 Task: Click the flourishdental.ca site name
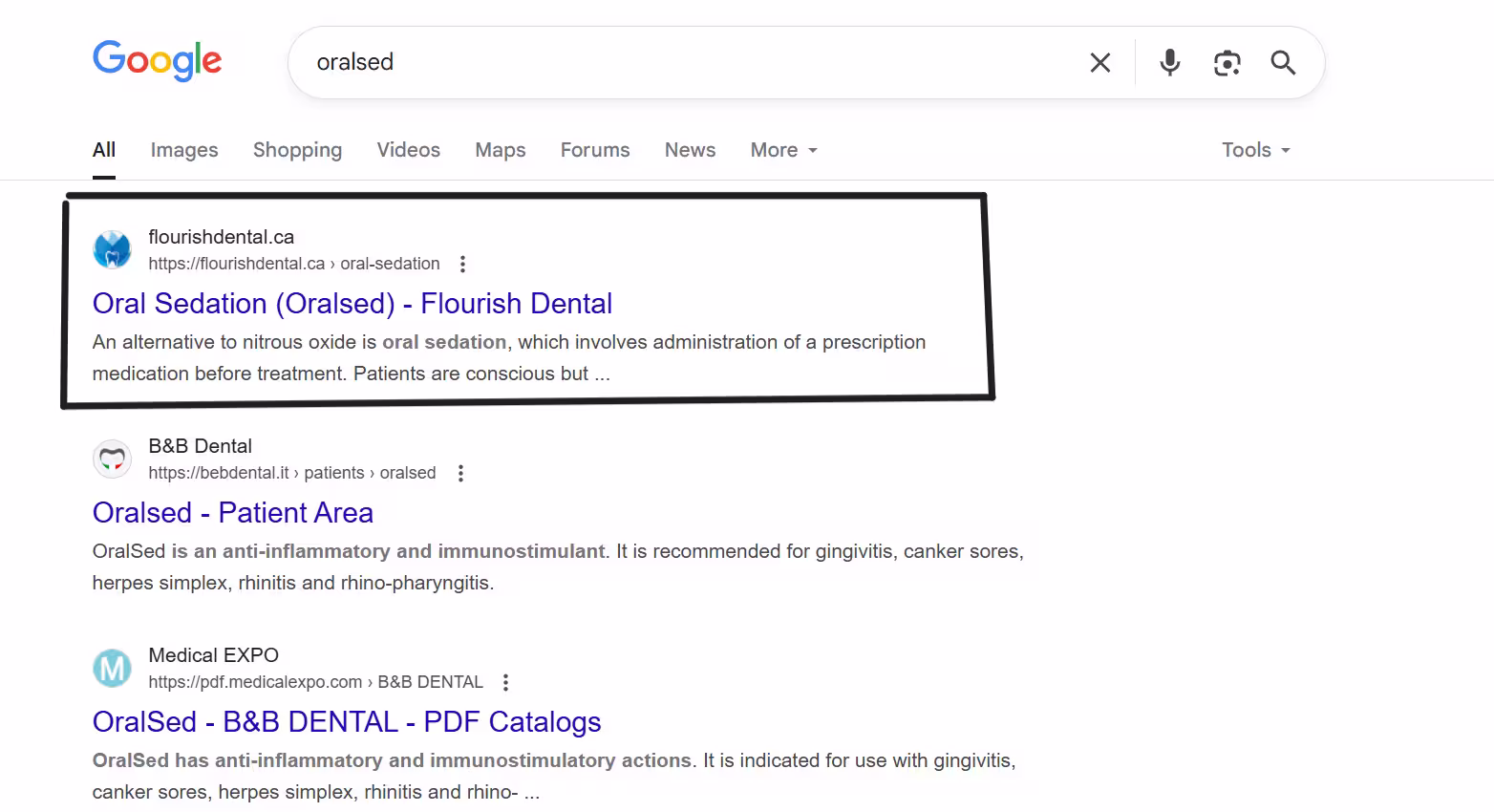tap(222, 237)
